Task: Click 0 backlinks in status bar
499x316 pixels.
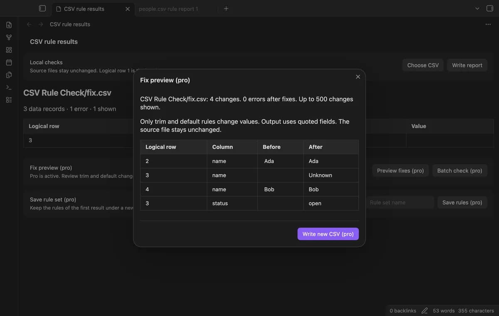Action: click(403, 311)
